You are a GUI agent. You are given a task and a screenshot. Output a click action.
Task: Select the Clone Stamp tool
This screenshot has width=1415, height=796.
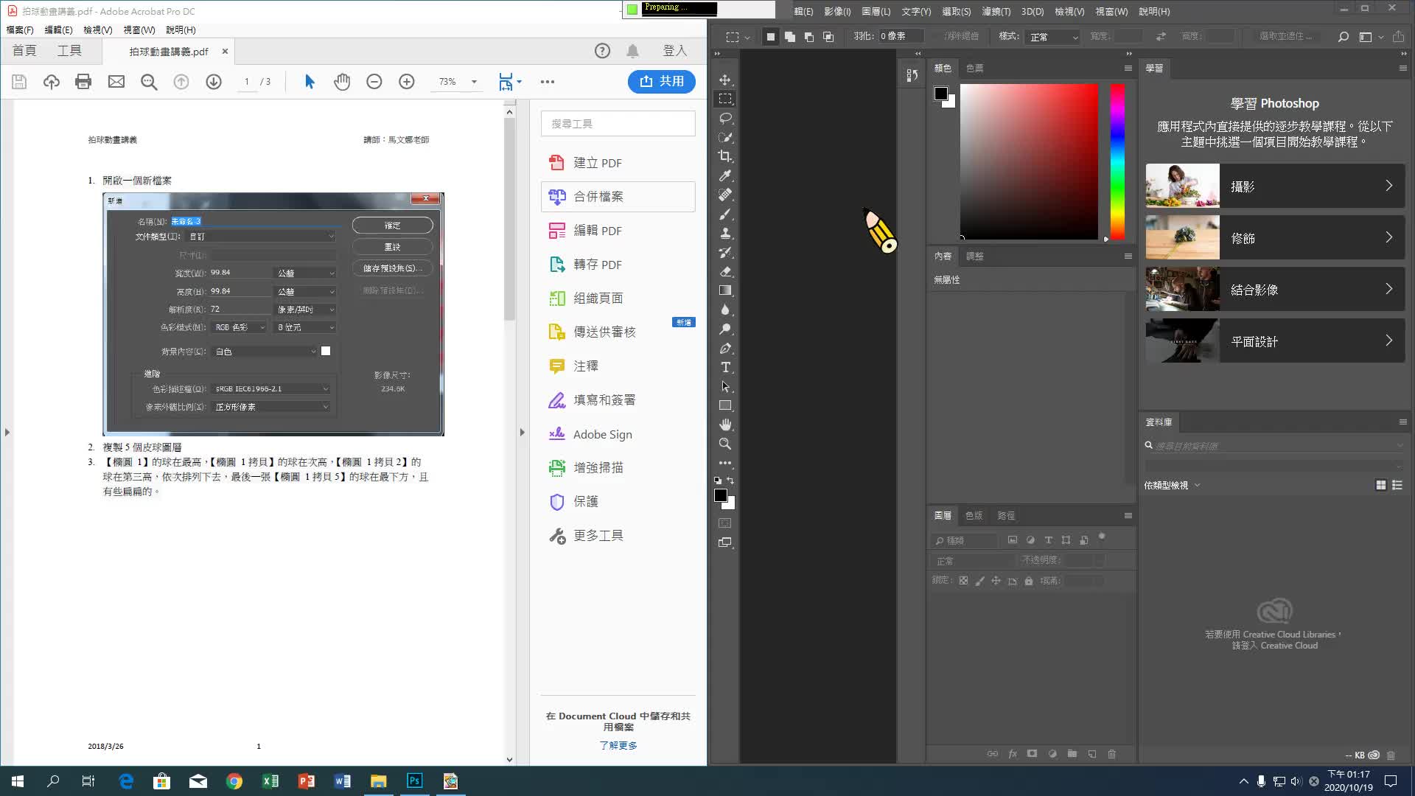point(725,233)
